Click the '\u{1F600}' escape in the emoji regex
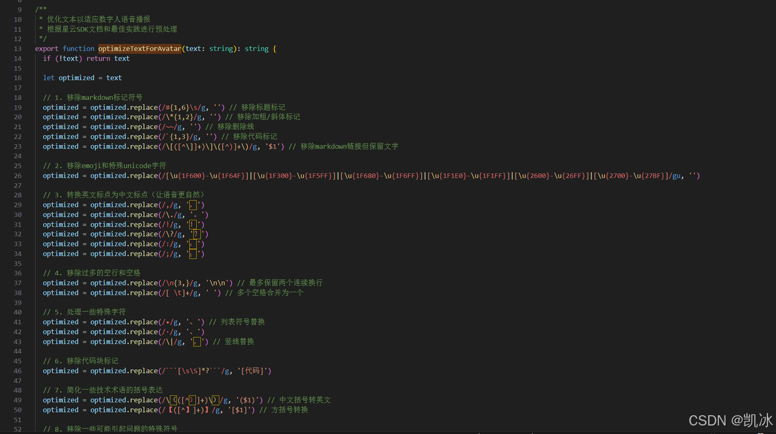This screenshot has height=434, width=776. [x=187, y=175]
